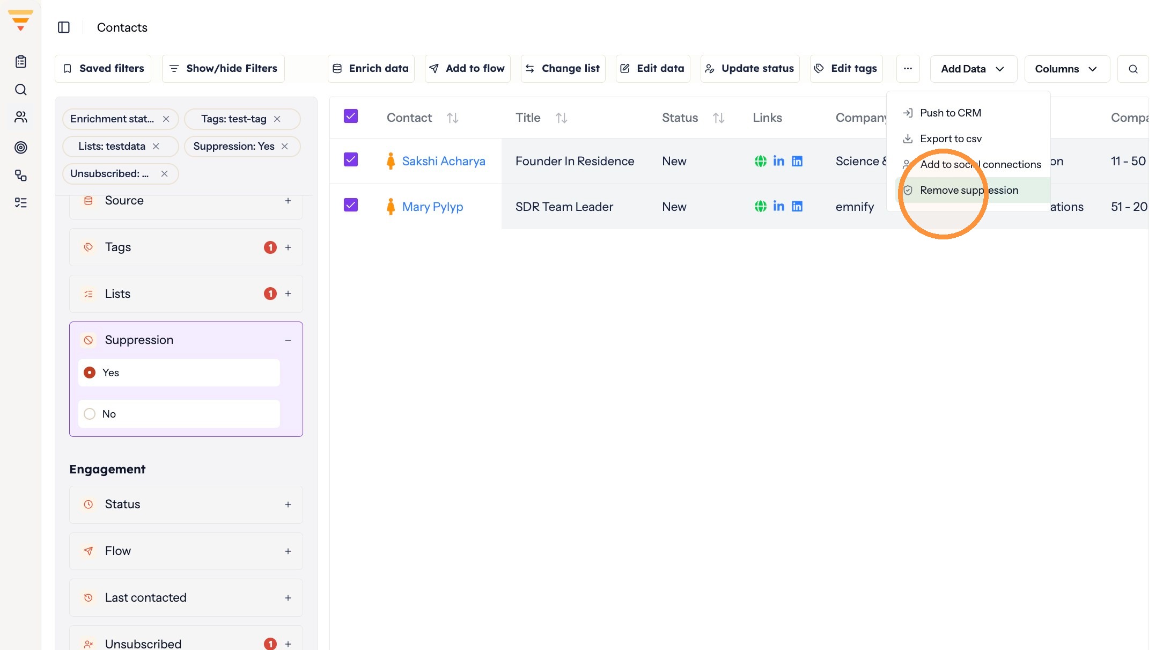Image resolution: width=1163 pixels, height=650 pixels.
Task: Uncheck Mary Pylyp row checkbox
Action: 351,205
